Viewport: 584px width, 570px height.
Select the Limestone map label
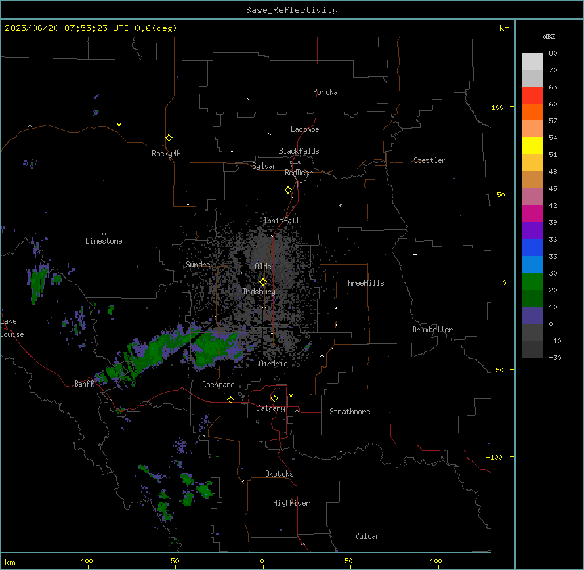click(x=104, y=241)
